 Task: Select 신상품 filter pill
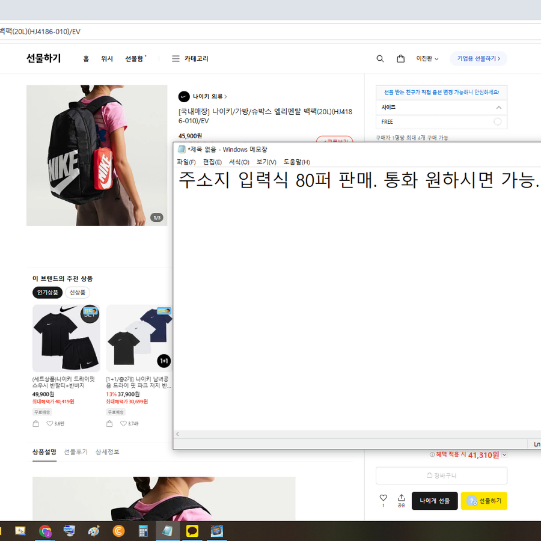pyautogui.click(x=78, y=293)
